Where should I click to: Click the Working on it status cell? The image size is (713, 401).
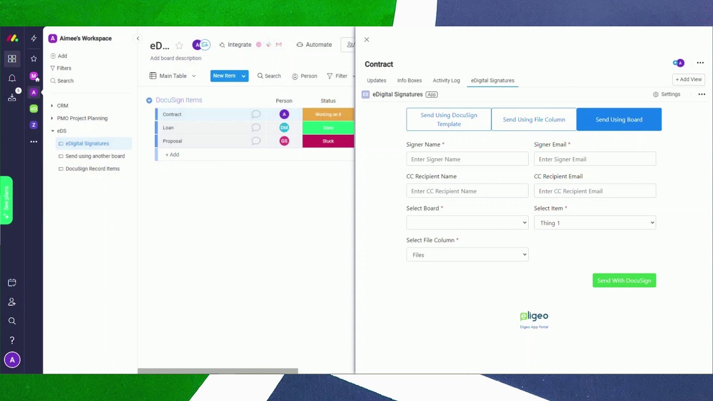328,114
